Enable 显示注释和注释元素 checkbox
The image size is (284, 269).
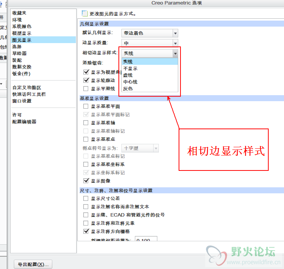86,223
